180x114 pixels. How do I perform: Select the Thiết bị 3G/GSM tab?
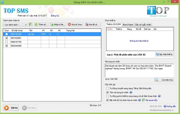pos(113,24)
